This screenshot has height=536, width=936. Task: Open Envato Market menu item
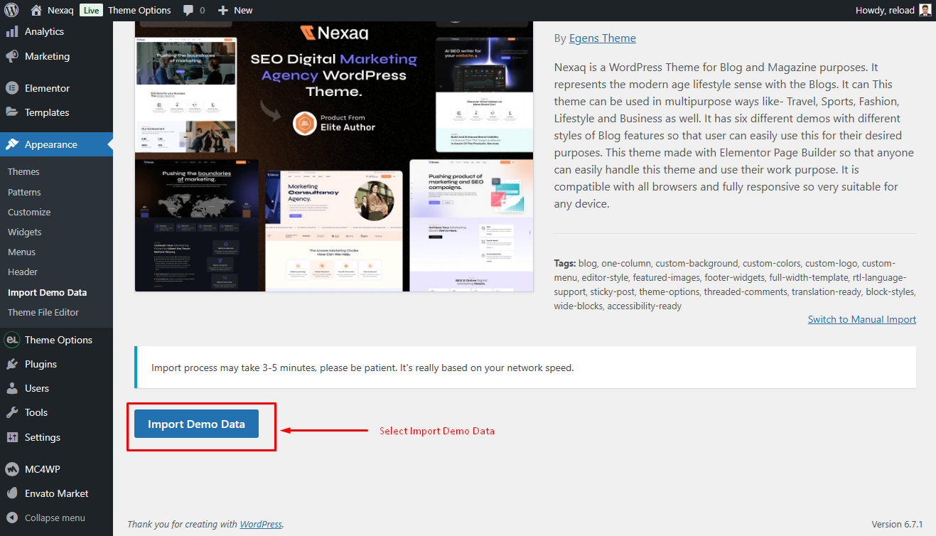coord(56,493)
